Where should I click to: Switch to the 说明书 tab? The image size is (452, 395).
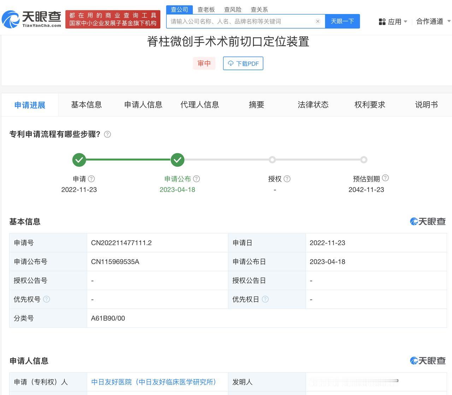[x=427, y=105]
